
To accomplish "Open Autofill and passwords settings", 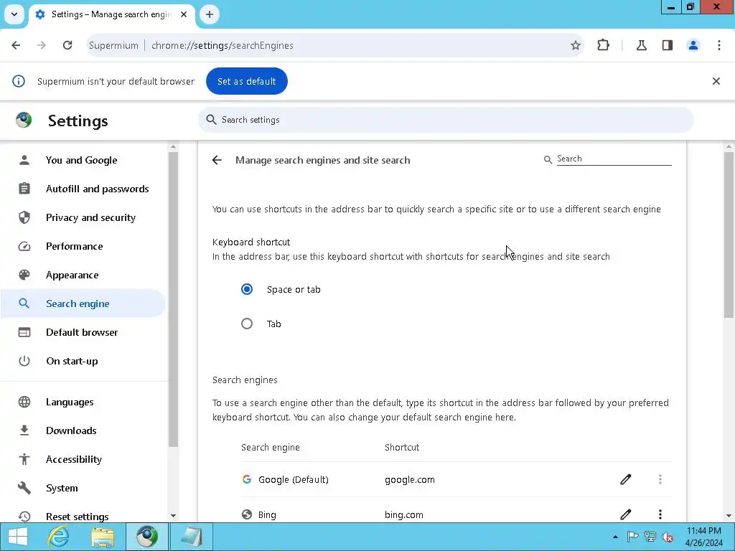I will click(83, 189).
